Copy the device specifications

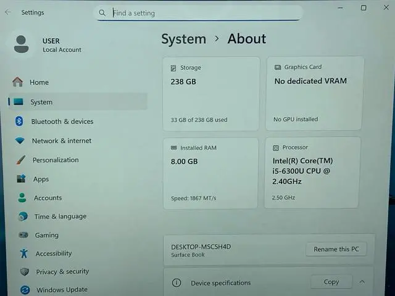coord(331,282)
